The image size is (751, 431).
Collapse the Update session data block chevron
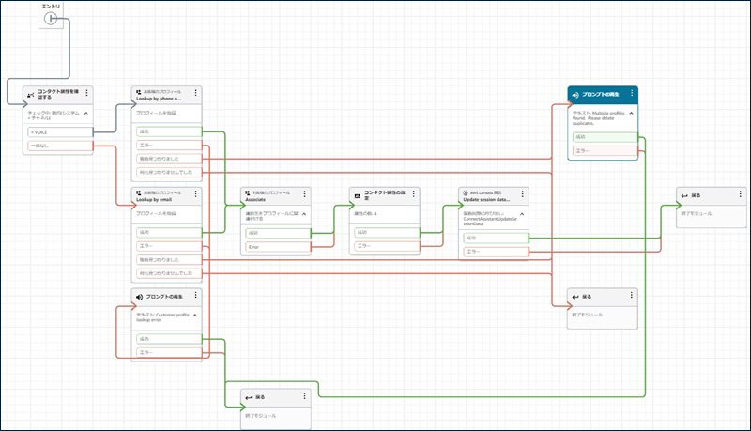tap(521, 214)
